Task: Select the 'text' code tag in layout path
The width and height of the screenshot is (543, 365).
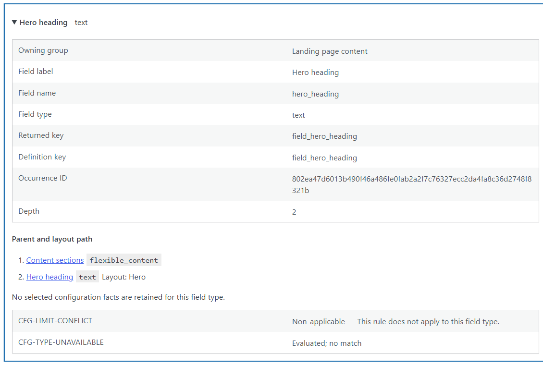Action: [87, 277]
